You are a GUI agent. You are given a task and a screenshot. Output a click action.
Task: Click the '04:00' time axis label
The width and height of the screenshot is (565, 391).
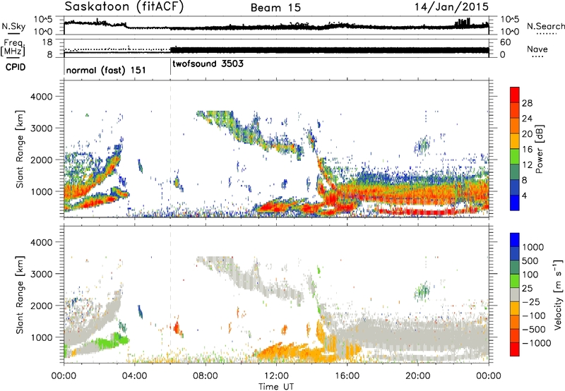tap(134, 376)
